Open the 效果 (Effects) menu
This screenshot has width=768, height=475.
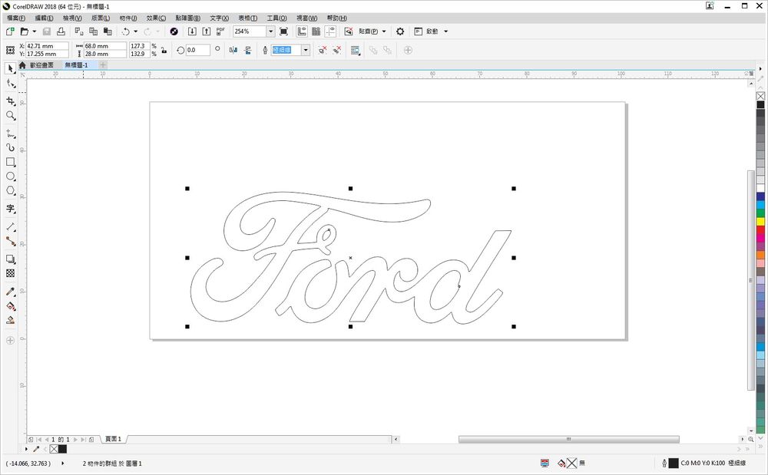pyautogui.click(x=156, y=18)
